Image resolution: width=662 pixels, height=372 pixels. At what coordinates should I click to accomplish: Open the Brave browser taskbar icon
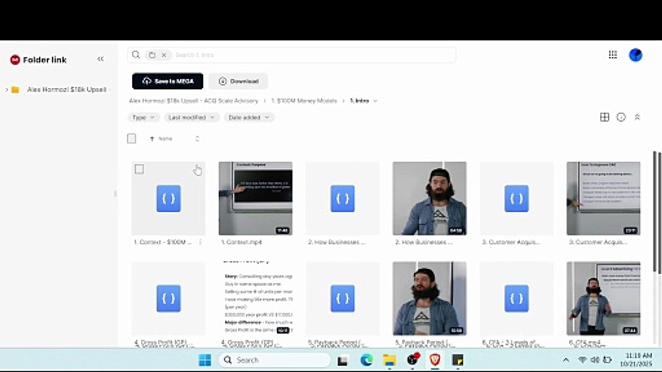435,360
